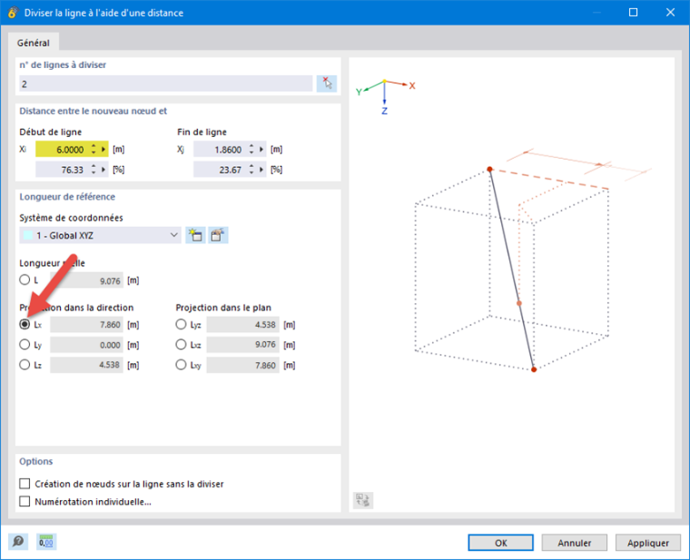Open the help icon at bottom left
690x560 pixels.
[18, 542]
